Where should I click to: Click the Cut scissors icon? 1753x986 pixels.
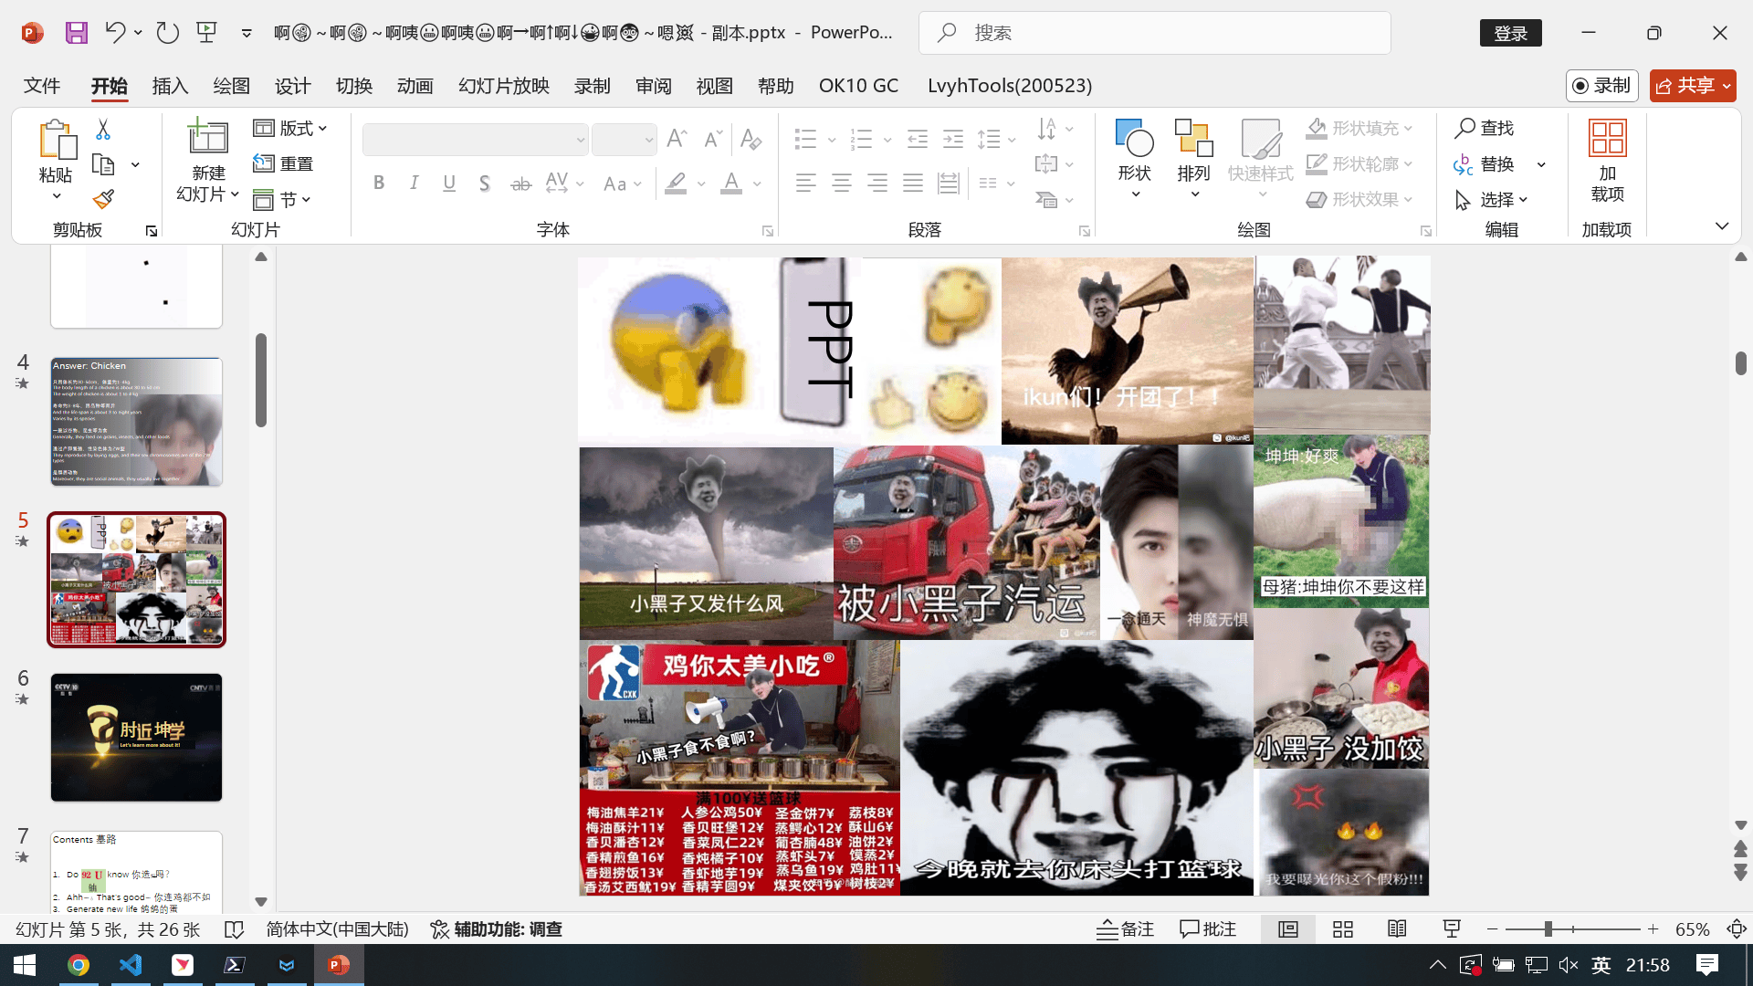(x=103, y=130)
